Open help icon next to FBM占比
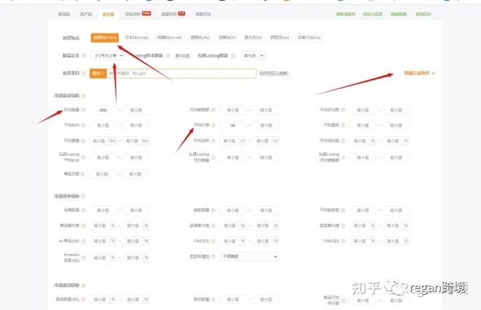This screenshot has height=310, width=481. (x=343, y=241)
